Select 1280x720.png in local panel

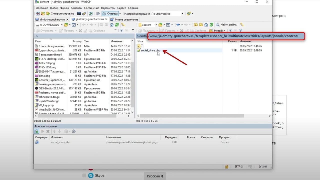click(x=47, y=63)
